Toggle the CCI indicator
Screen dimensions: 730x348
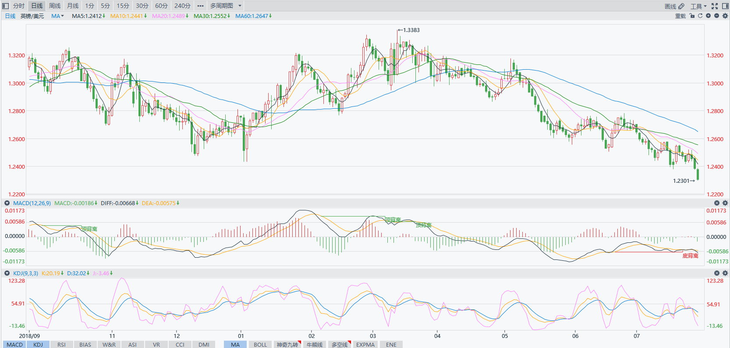click(x=180, y=344)
